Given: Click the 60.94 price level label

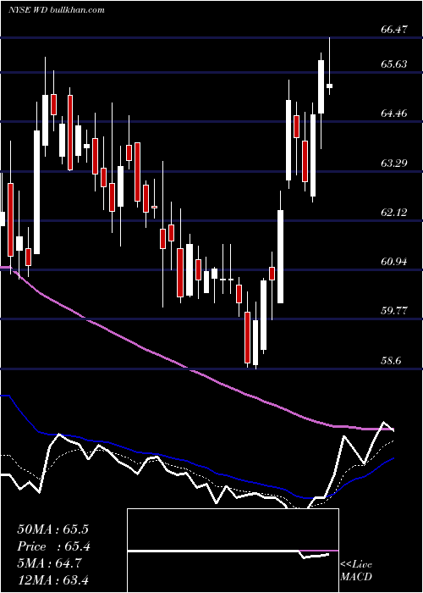Looking at the screenshot, I should coord(394,261).
